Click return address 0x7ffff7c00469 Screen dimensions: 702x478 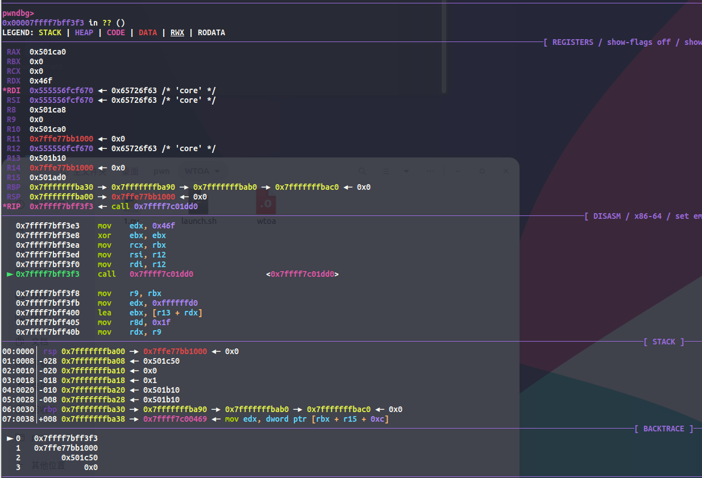pyautogui.click(x=175, y=419)
